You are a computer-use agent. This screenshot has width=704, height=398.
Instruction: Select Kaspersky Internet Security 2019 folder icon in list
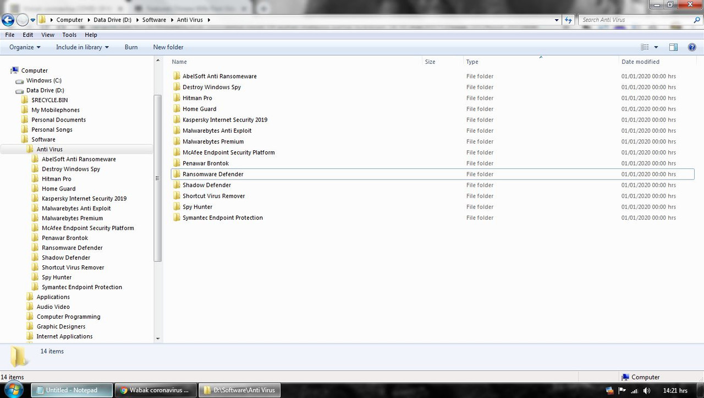coord(177,119)
